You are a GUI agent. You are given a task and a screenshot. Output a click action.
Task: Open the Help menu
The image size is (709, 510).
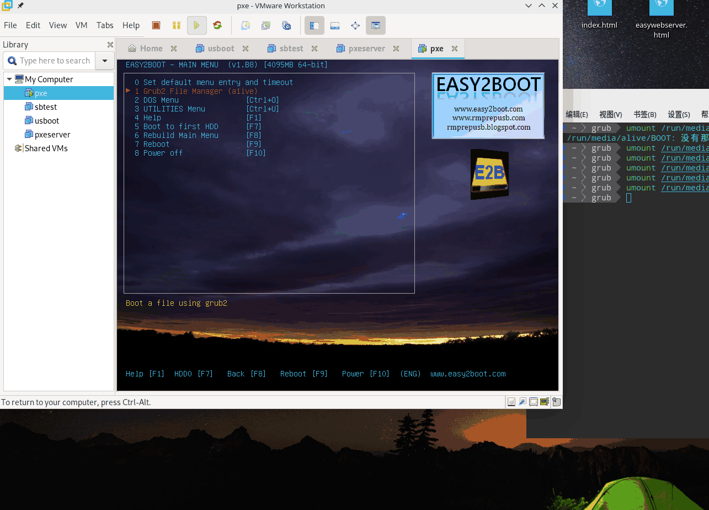click(x=131, y=25)
